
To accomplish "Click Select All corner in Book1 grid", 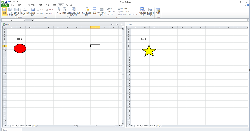I will click(4, 28).
